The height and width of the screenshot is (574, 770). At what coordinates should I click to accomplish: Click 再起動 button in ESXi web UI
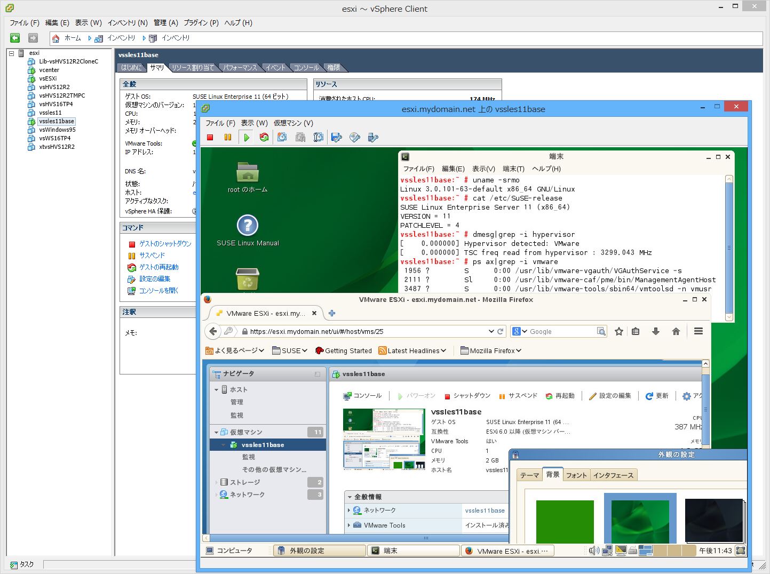[x=560, y=396]
